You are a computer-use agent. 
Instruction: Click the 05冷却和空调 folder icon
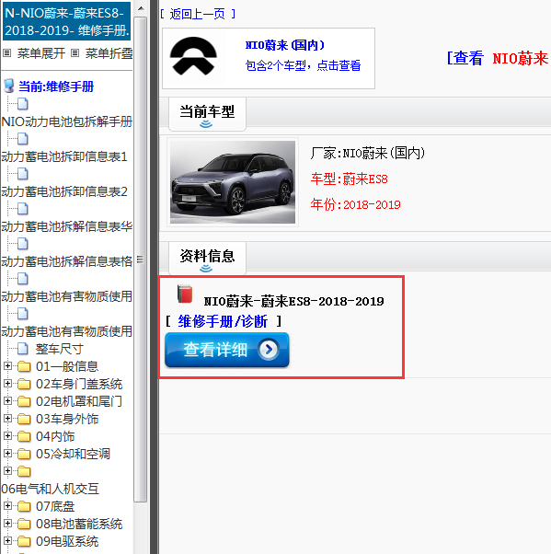(x=24, y=454)
